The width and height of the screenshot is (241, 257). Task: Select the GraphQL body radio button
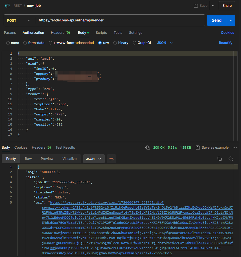135,43
